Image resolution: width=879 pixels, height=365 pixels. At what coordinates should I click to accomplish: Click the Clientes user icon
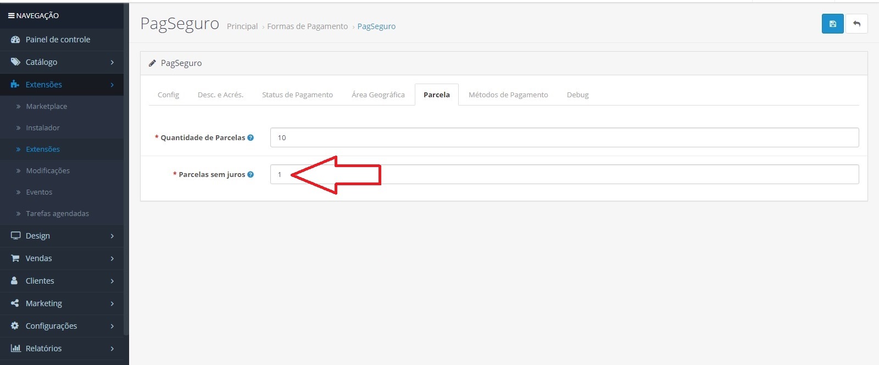click(15, 281)
